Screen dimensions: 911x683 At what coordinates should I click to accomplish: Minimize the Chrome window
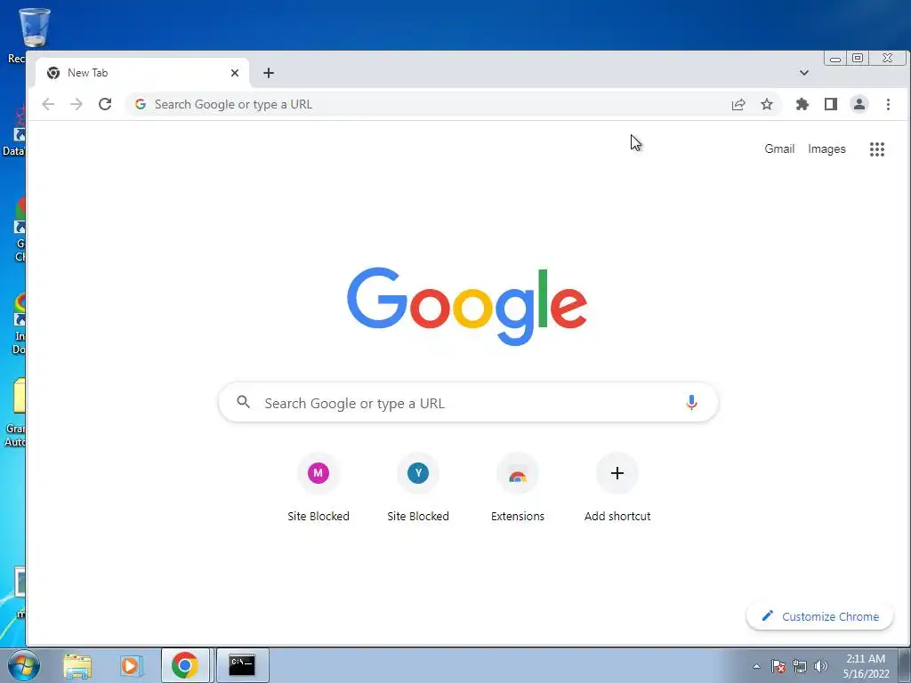click(x=835, y=58)
